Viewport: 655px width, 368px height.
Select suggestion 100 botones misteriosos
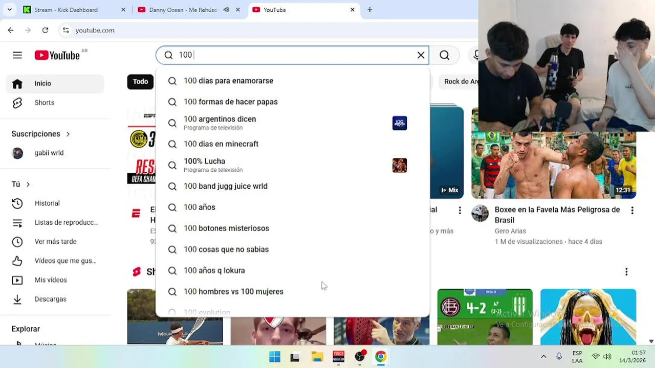(x=292, y=228)
